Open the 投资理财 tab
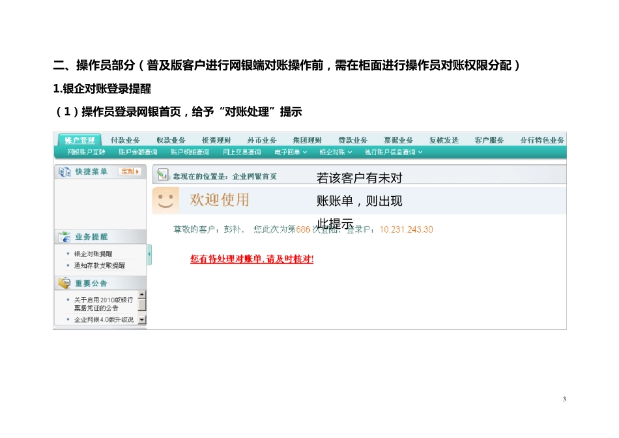 [216, 140]
